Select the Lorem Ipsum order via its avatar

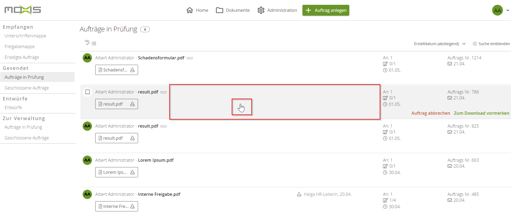(87, 160)
